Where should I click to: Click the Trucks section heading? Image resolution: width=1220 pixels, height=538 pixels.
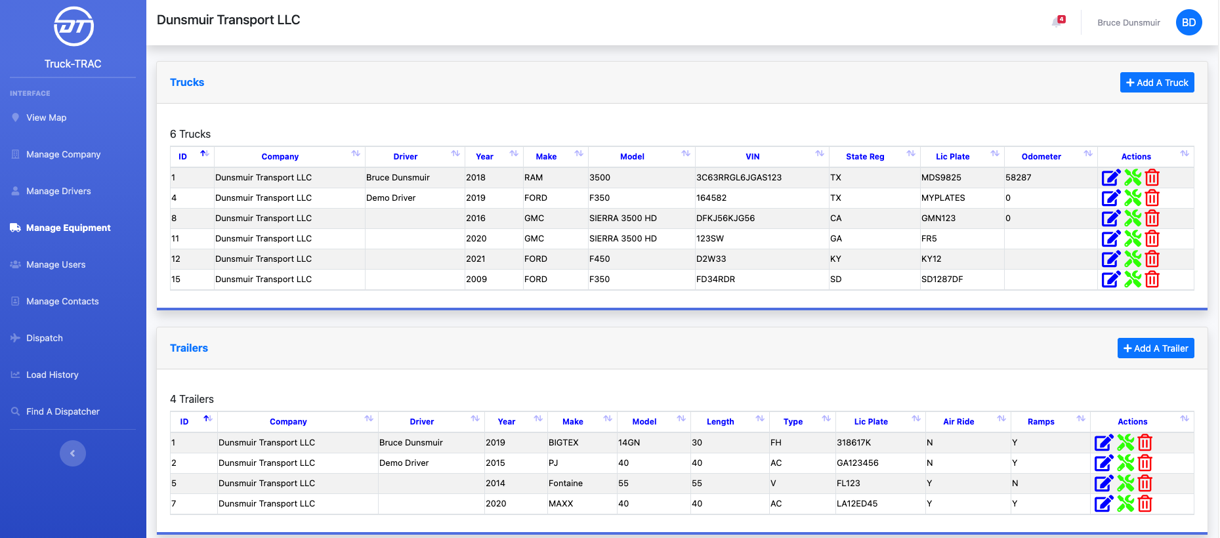pos(187,82)
